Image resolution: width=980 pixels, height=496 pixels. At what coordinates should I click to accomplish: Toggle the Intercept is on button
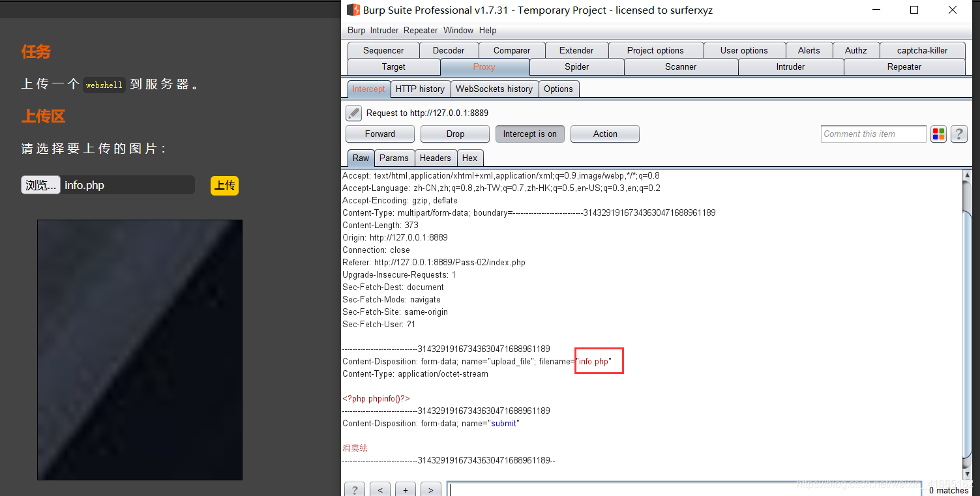click(530, 134)
